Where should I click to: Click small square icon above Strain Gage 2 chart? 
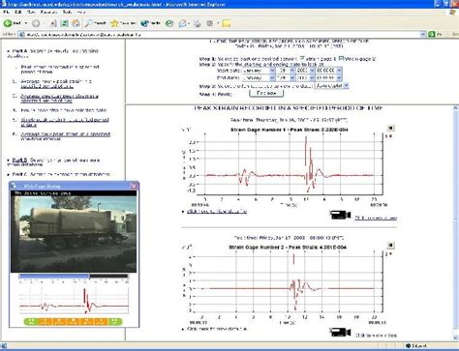pyautogui.click(x=390, y=246)
